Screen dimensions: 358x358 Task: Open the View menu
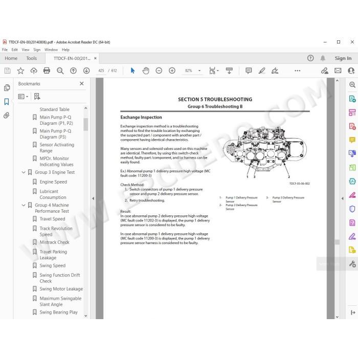pyautogui.click(x=26, y=50)
